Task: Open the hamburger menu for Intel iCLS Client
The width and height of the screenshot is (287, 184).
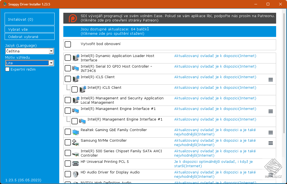Action: point(270,80)
